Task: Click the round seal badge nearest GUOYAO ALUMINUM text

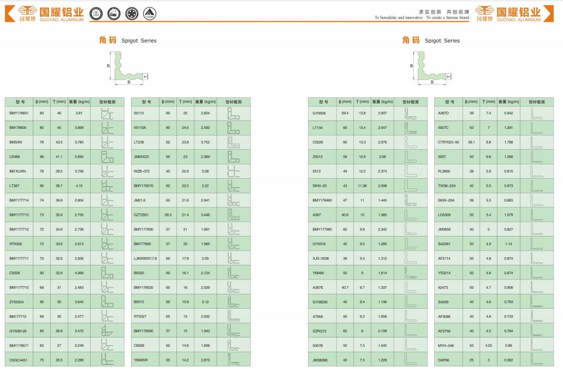Action: coord(96,14)
